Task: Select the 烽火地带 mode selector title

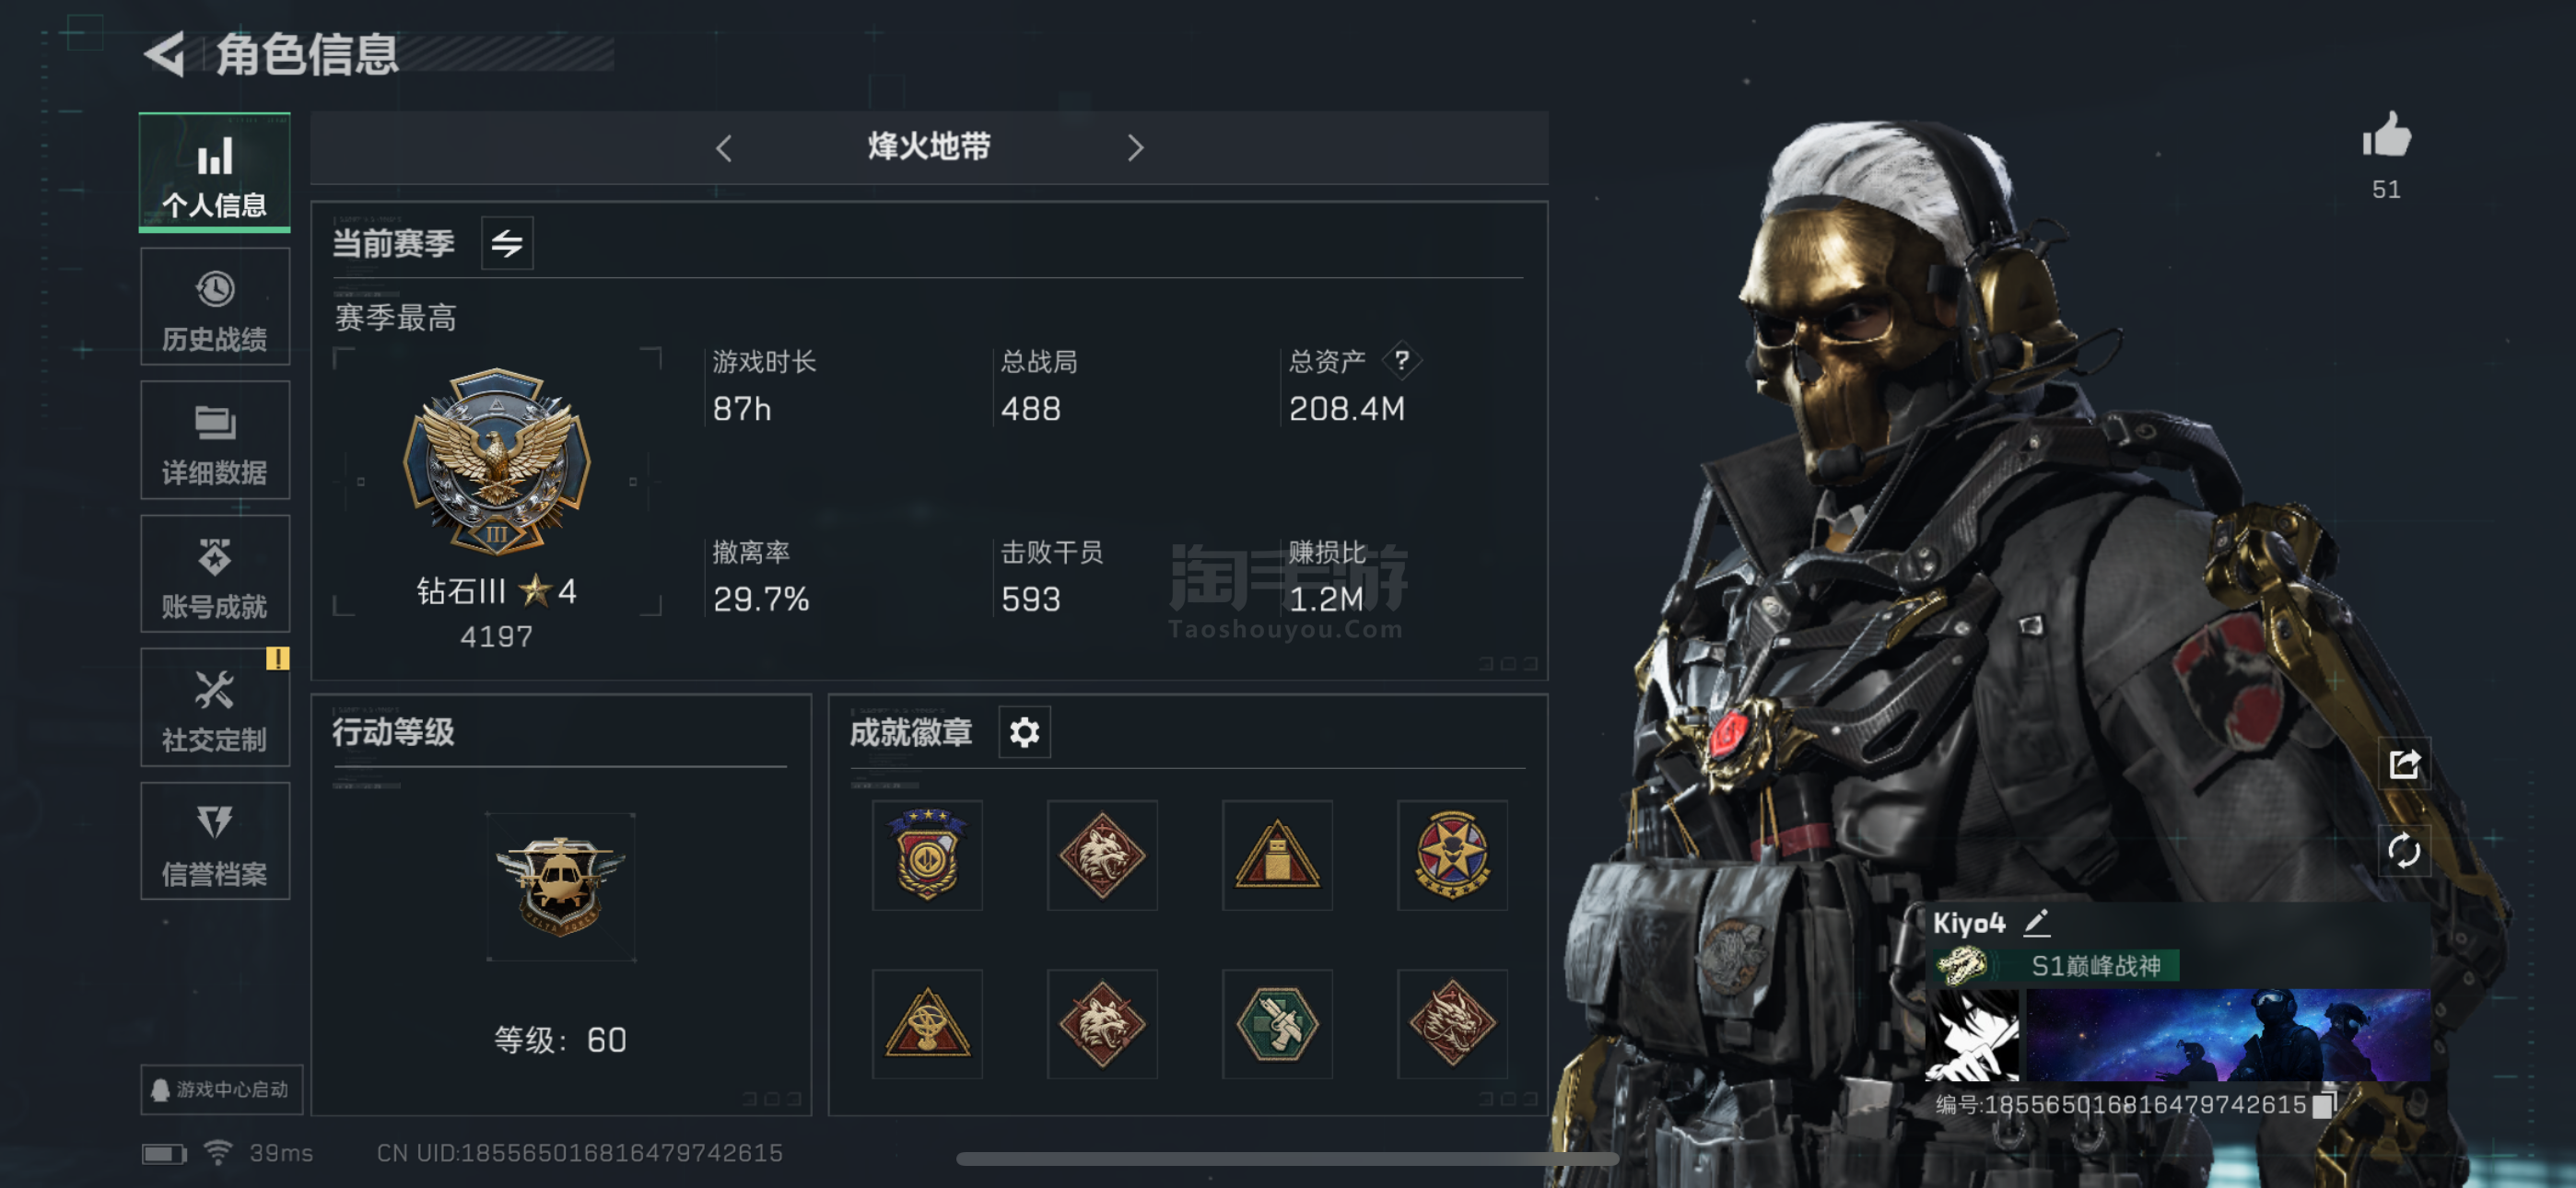Action: point(928,147)
